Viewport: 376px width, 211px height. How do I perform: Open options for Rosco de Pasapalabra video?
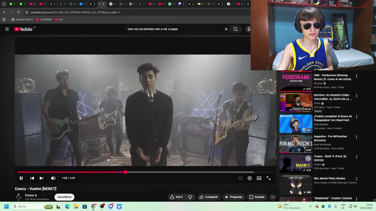357,117
